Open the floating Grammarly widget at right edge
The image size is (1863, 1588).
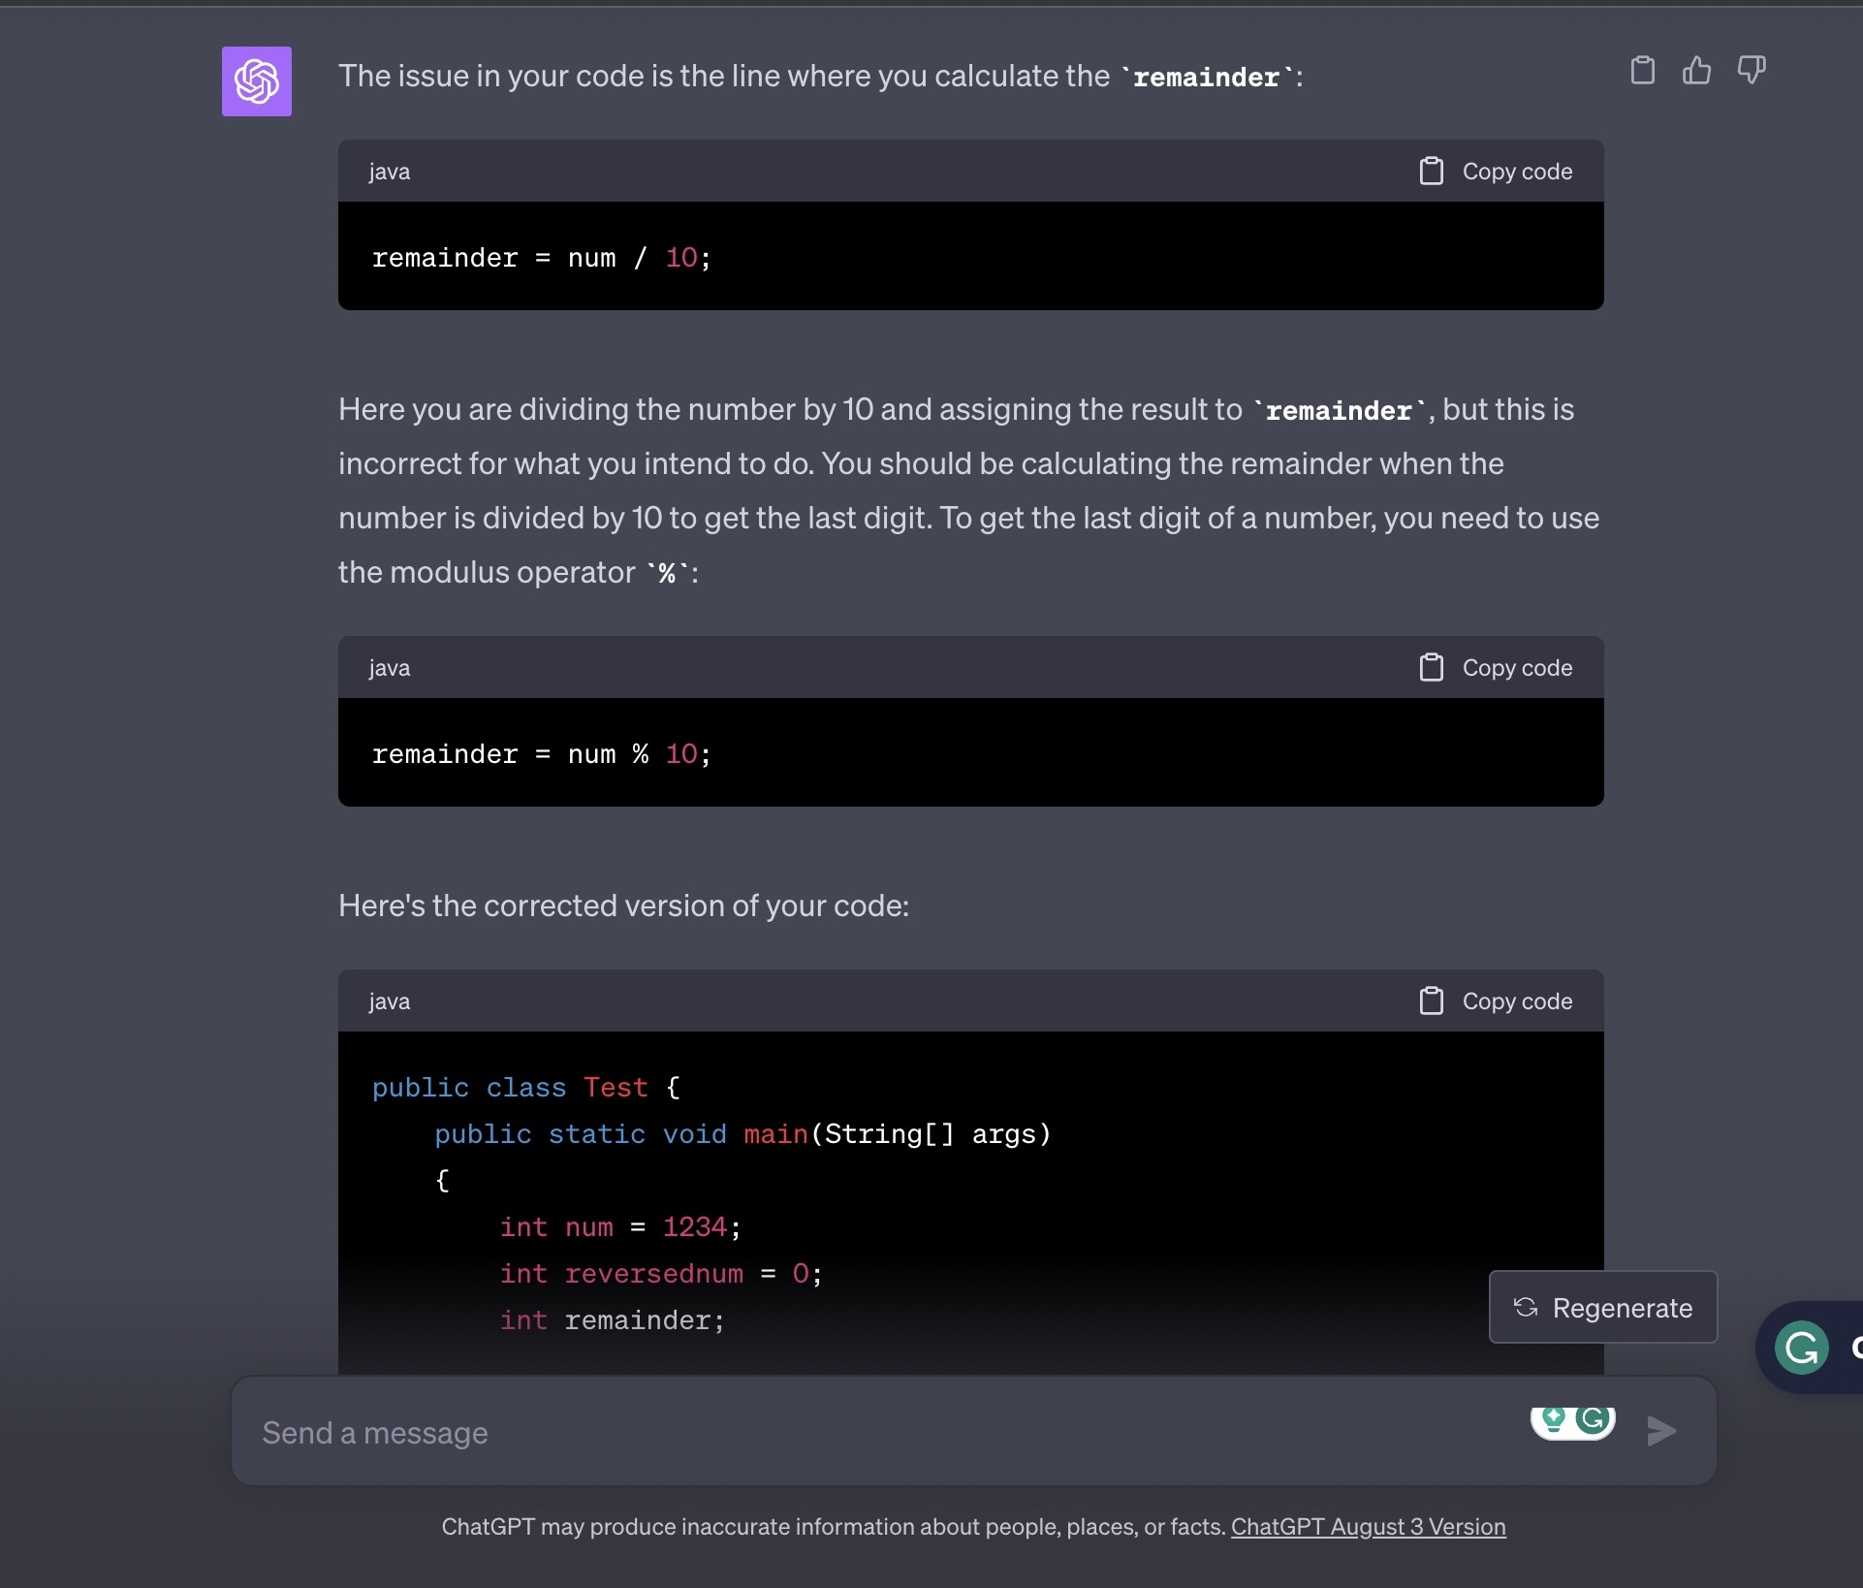(1802, 1348)
